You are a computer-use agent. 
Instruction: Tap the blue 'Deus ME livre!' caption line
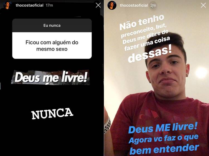(x=163, y=128)
